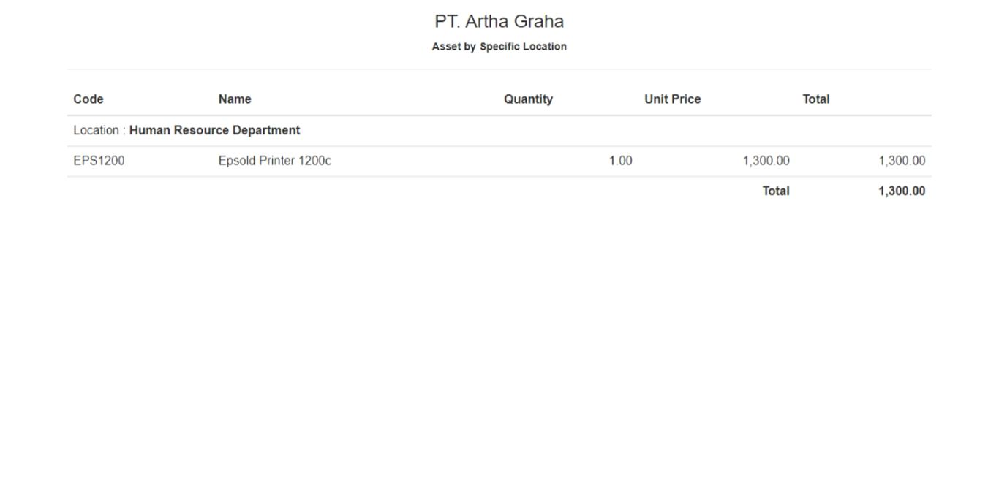999x480 pixels.
Task: Click the PT. Artha Graha report title
Action: [499, 22]
